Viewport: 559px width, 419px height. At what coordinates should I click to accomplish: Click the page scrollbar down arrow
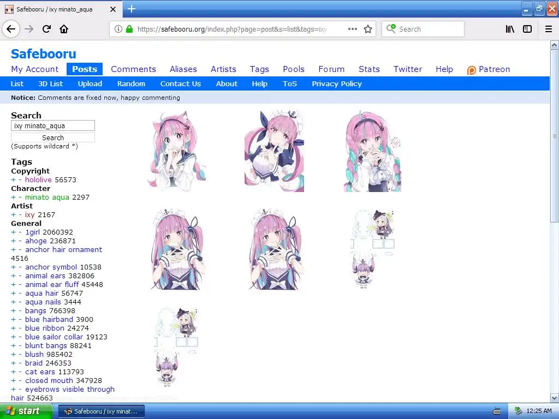554,398
